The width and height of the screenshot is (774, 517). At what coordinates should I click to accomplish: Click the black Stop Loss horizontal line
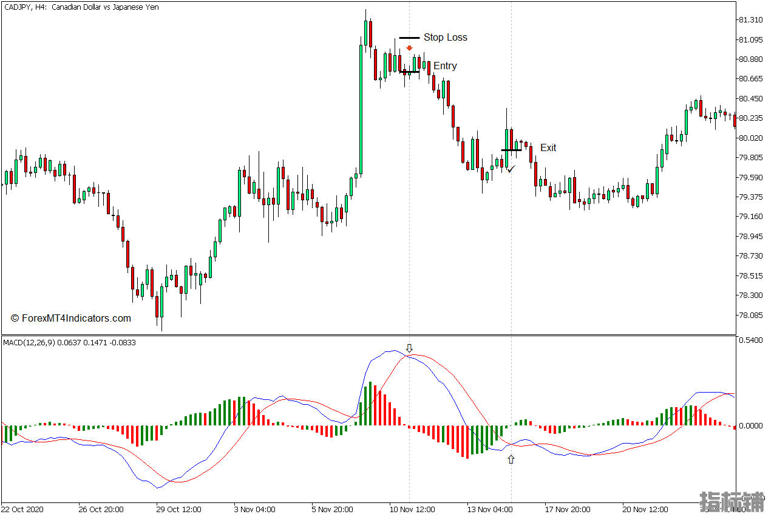[409, 38]
